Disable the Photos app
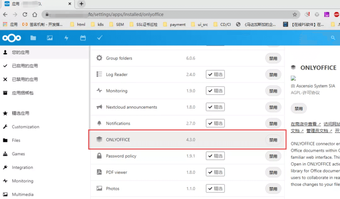The width and height of the screenshot is (340, 199). (273, 189)
